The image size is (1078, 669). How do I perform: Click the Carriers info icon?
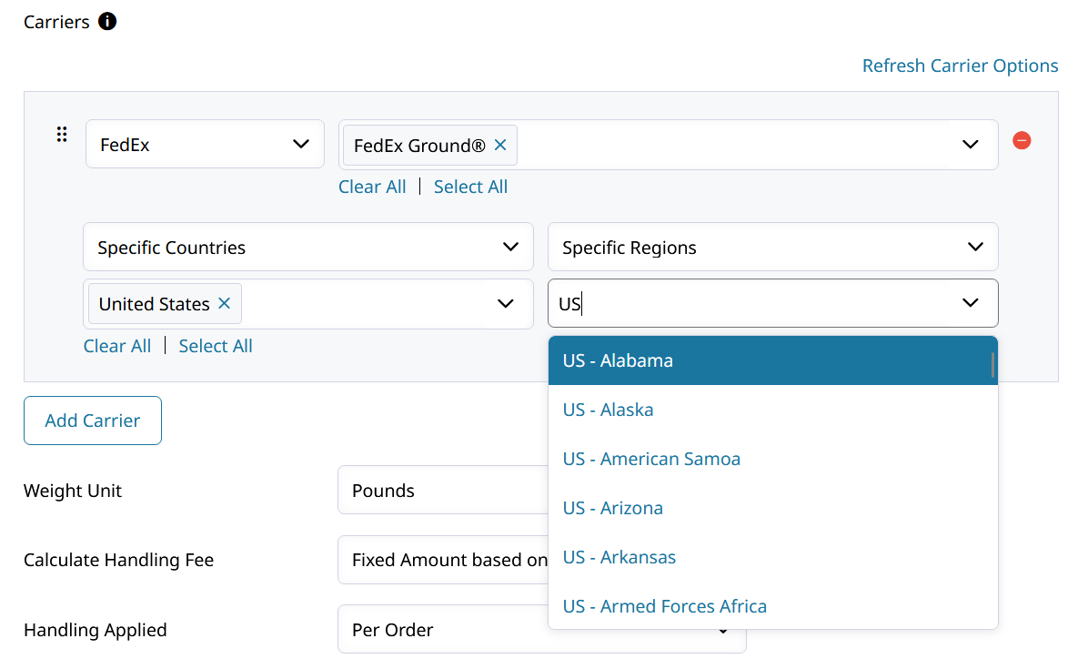click(107, 21)
